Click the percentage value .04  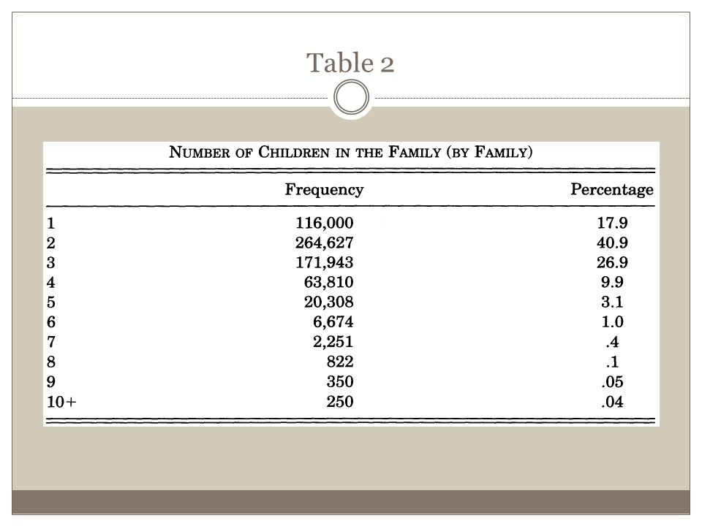[612, 402]
